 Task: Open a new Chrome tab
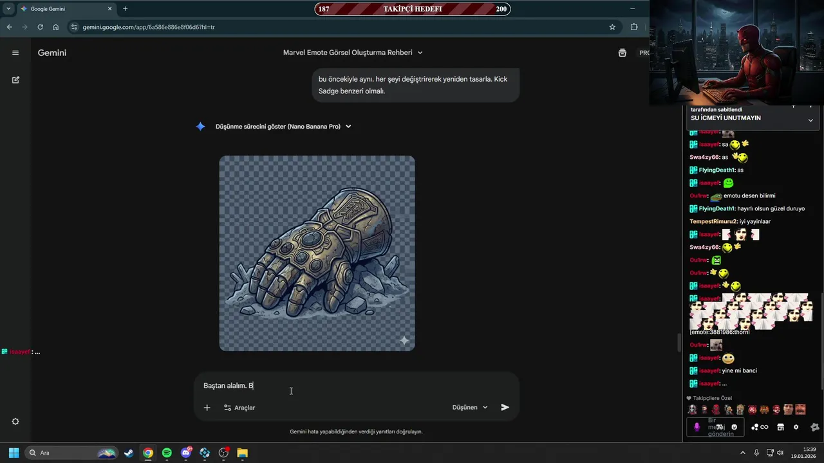click(x=125, y=9)
